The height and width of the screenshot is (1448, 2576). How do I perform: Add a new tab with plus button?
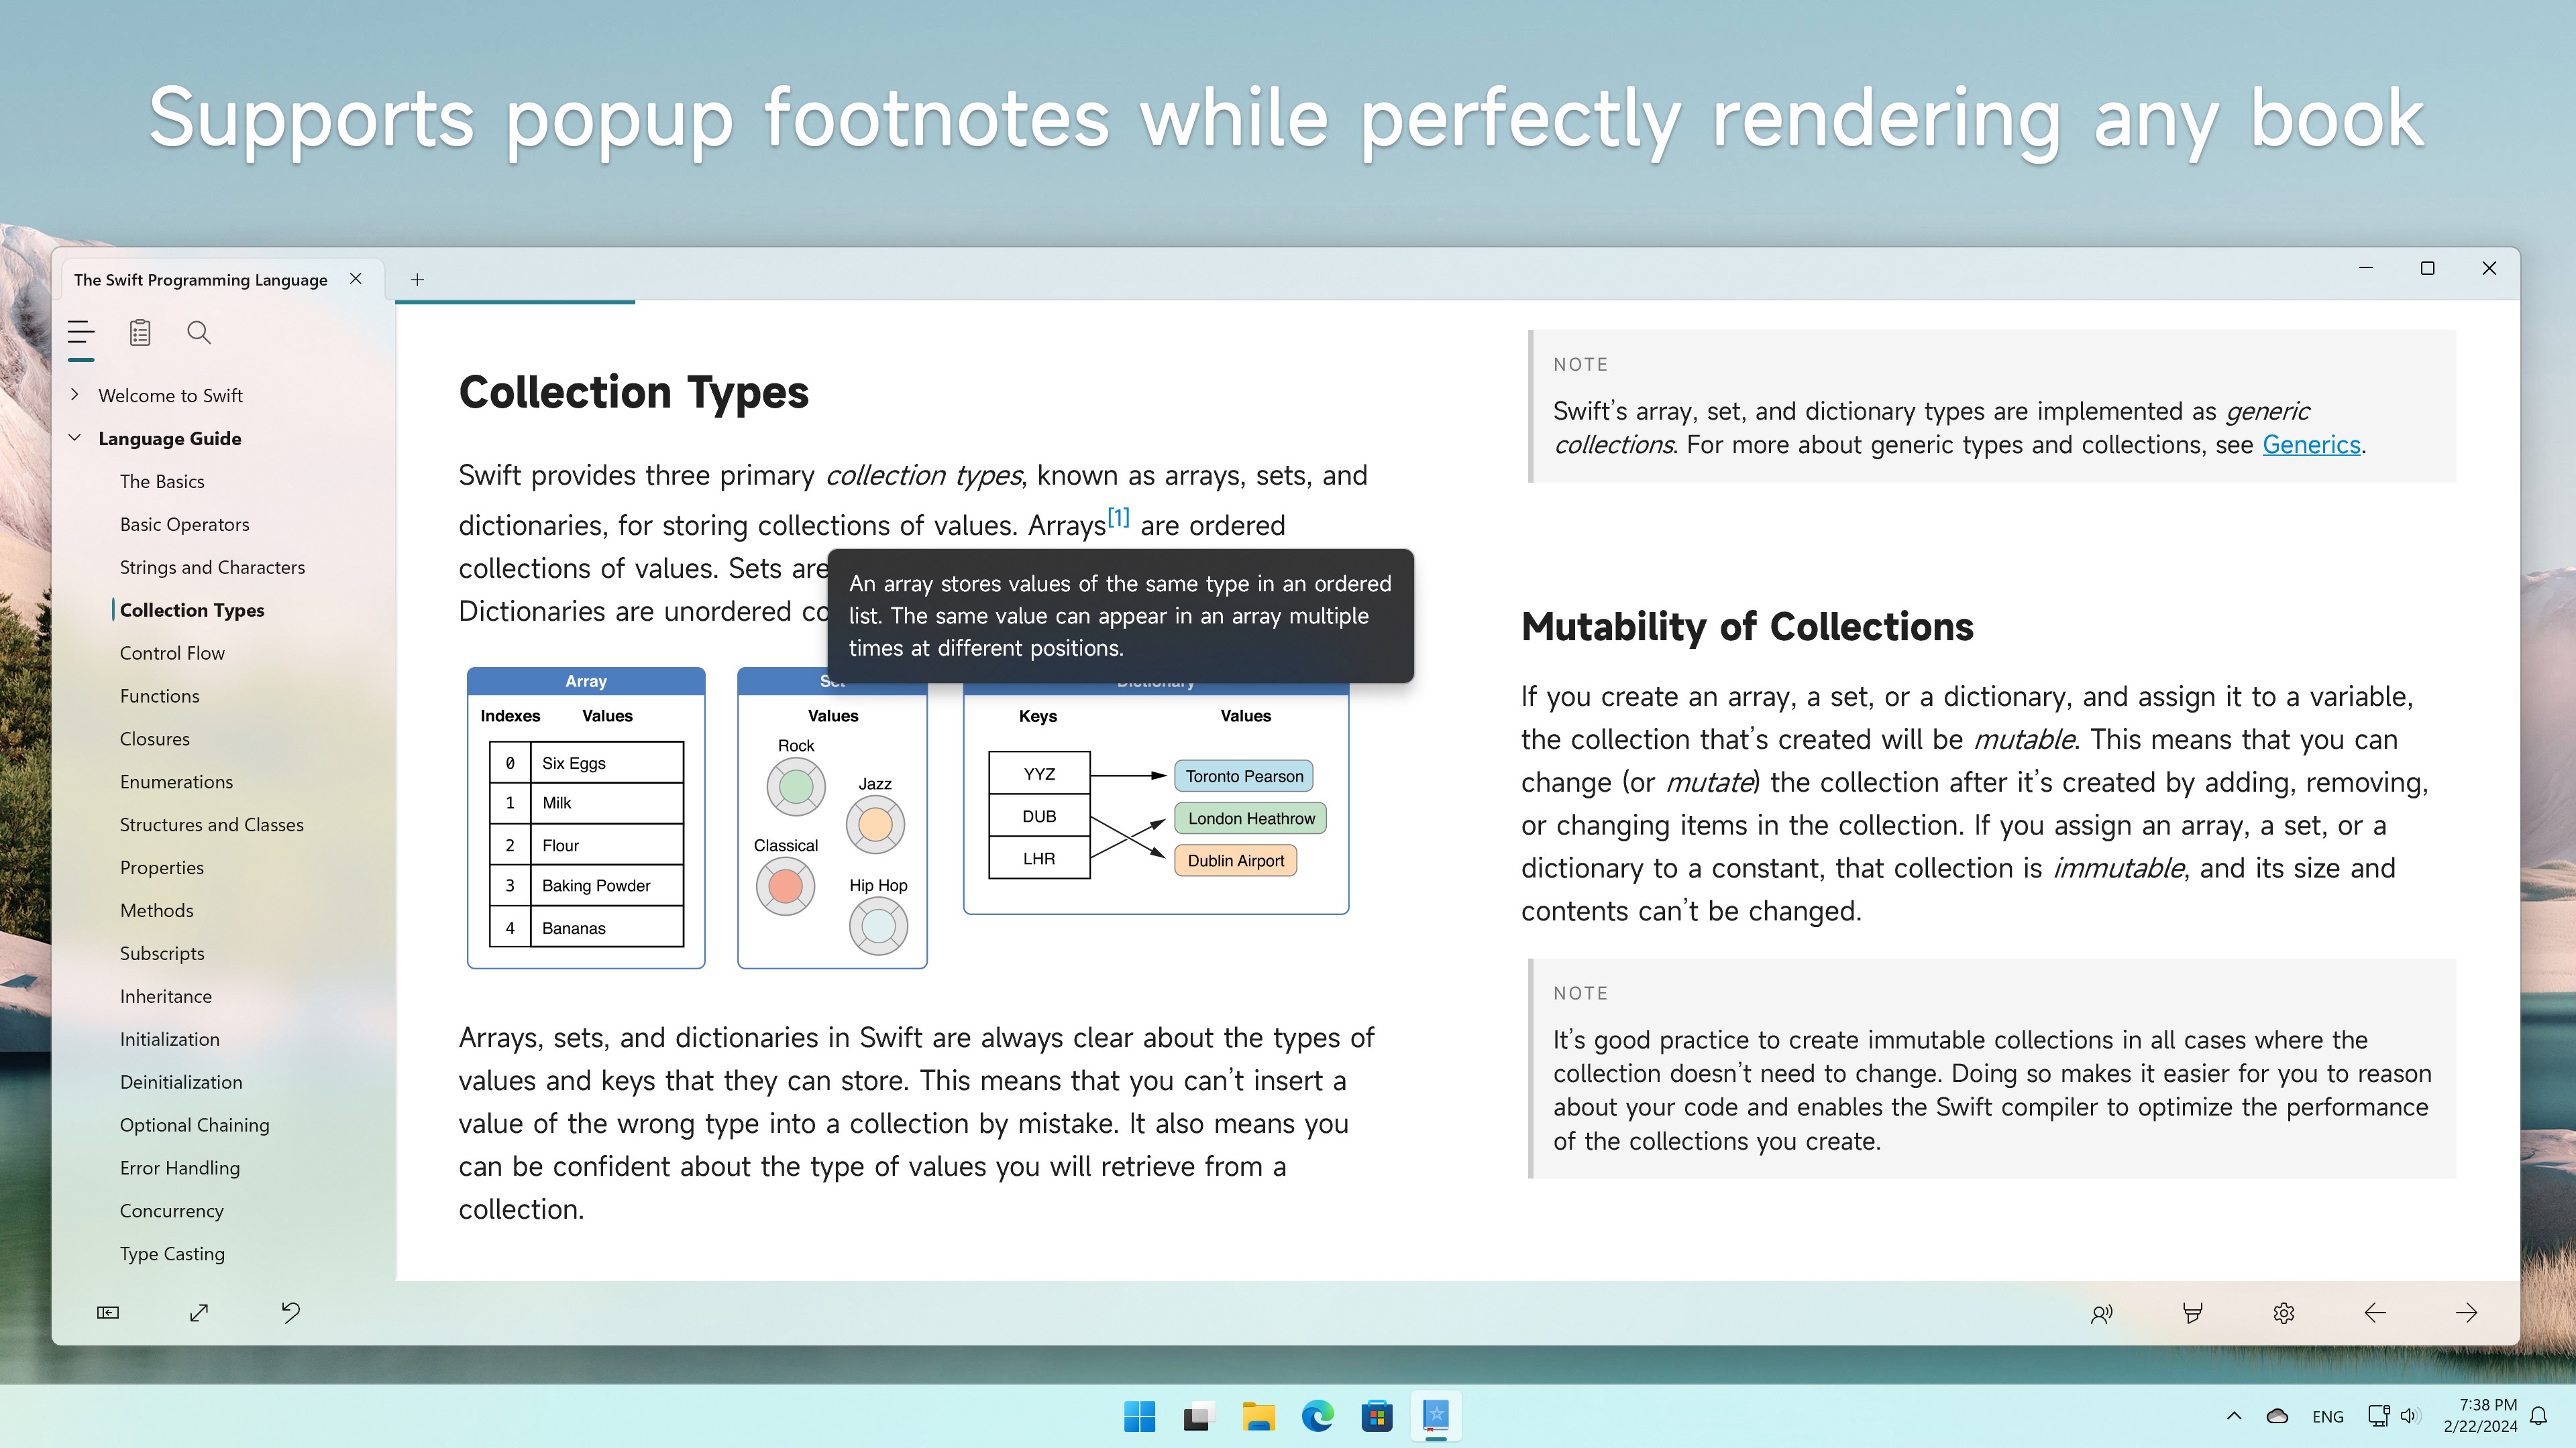pyautogui.click(x=417, y=280)
